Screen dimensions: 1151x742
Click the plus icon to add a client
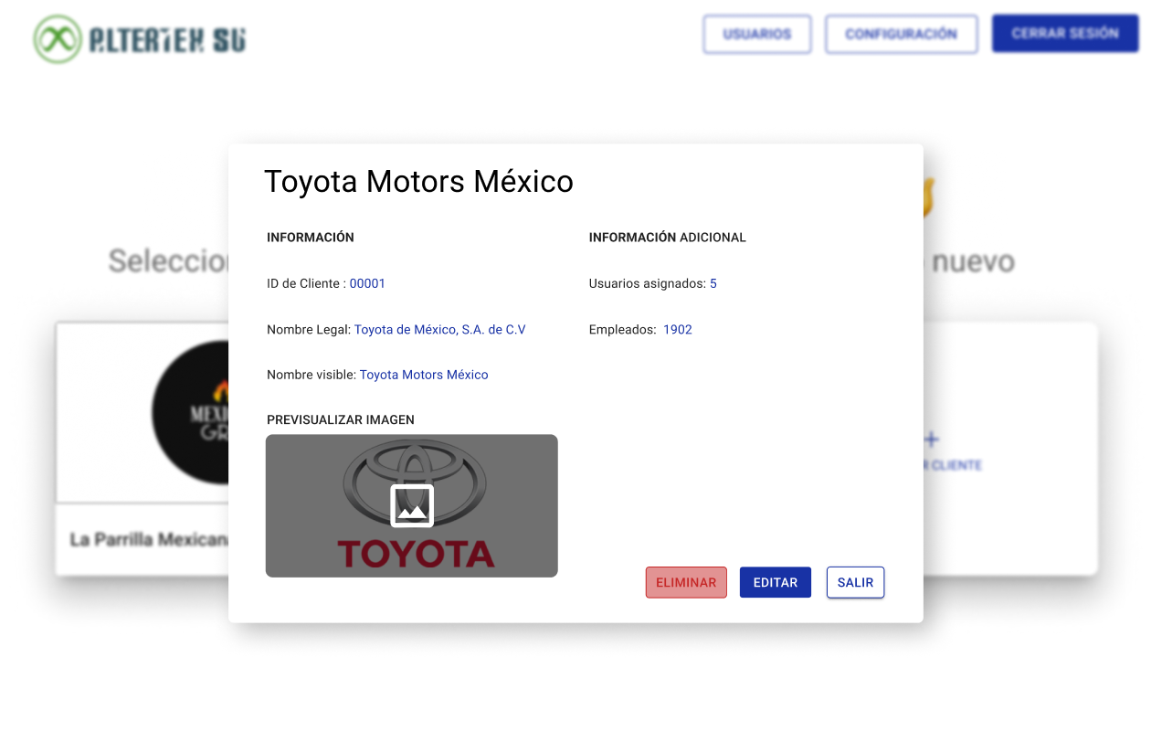[x=931, y=440]
